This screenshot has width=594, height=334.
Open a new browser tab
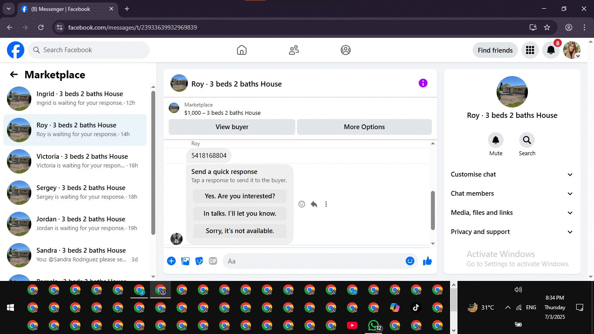tap(127, 9)
